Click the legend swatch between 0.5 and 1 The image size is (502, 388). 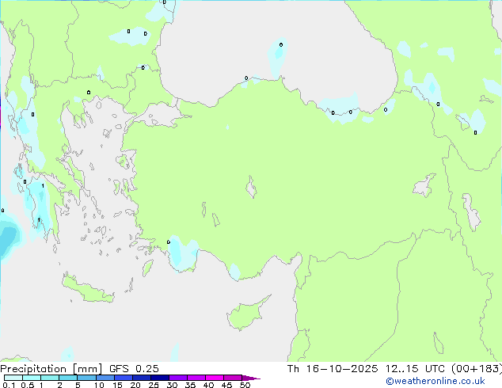click(32, 378)
